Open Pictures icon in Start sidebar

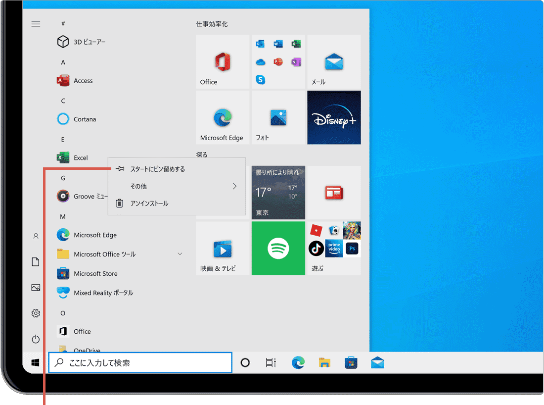[36, 288]
